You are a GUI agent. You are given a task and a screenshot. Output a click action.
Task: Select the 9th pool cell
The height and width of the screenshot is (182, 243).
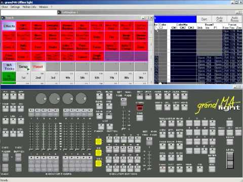coord(141,77)
